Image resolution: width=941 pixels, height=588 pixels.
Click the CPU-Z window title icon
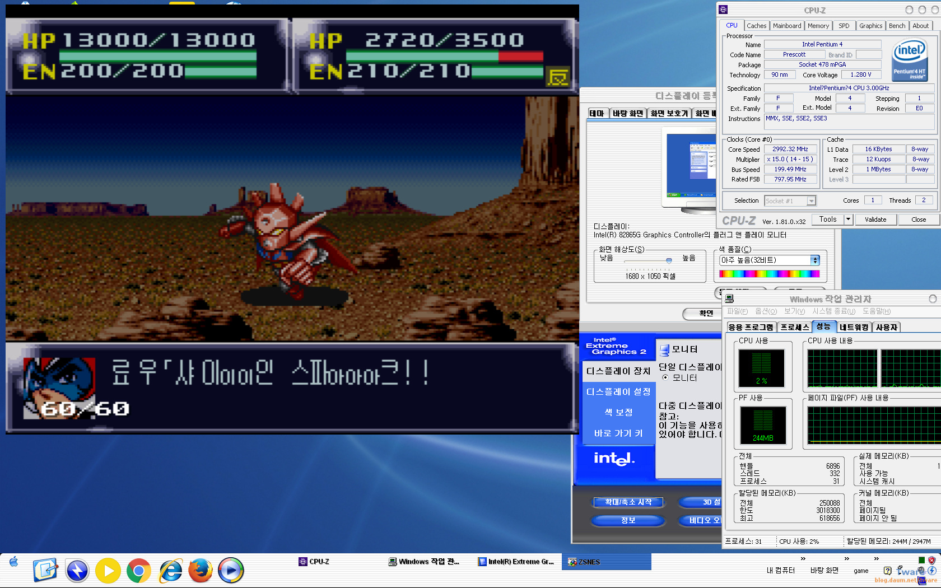pos(723,10)
